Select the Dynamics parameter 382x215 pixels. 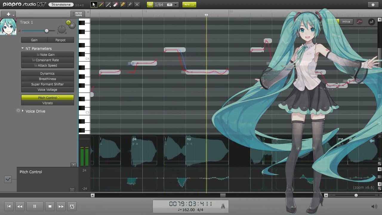47,73
